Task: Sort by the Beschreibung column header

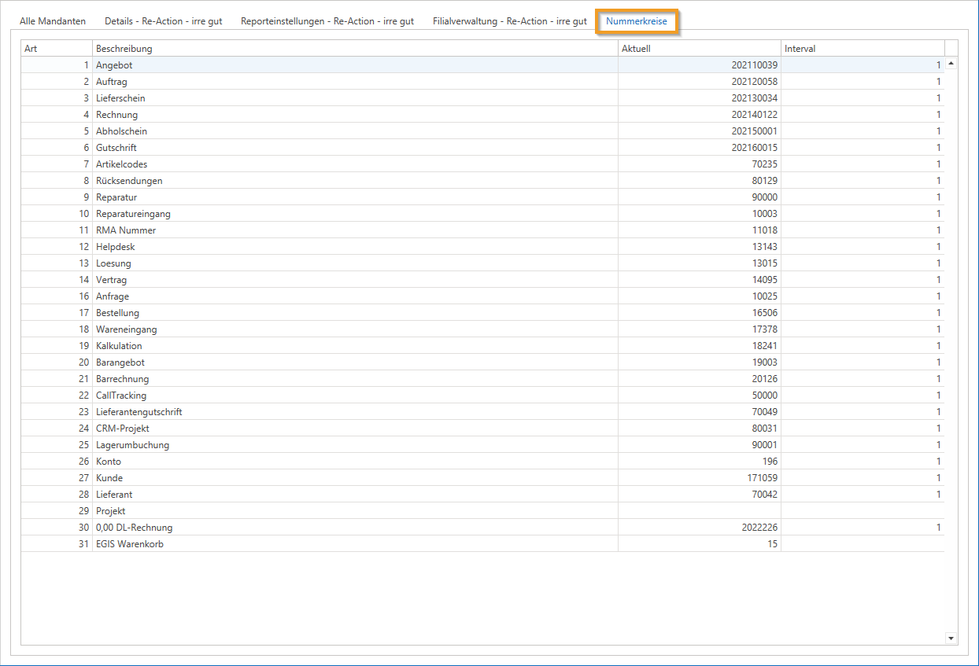Action: [354, 49]
